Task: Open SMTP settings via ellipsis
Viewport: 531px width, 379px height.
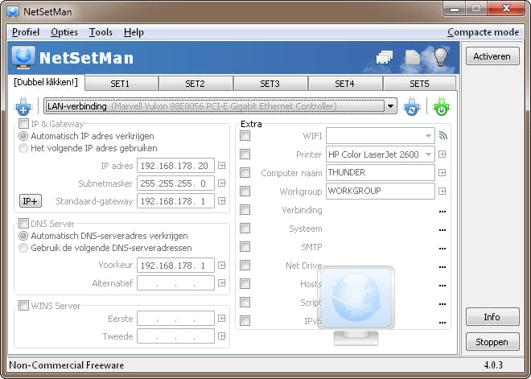Action: [x=442, y=249]
